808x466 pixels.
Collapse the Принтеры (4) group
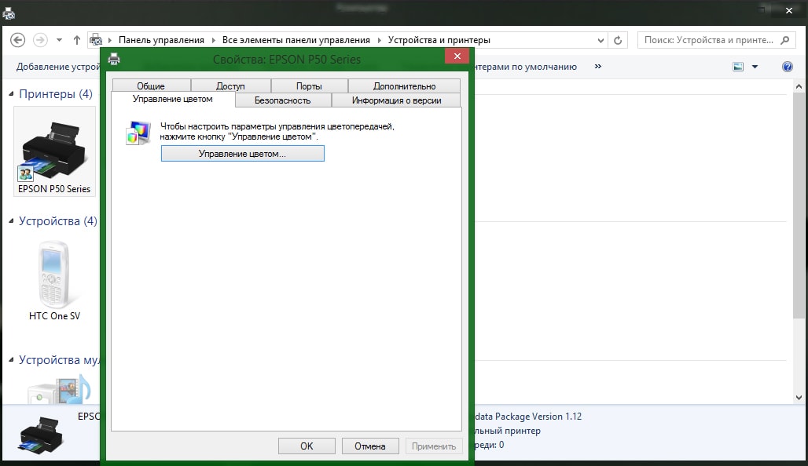click(x=11, y=93)
